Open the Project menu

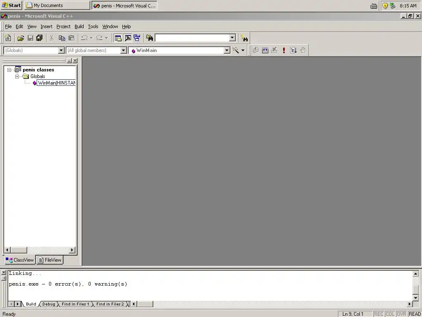tap(63, 26)
